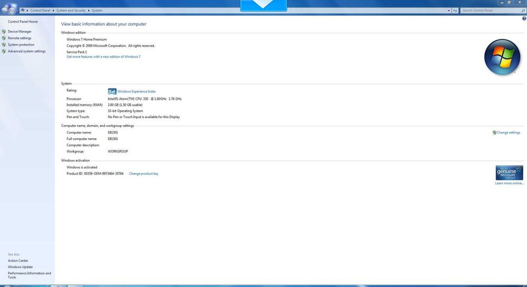Viewport: 527px width, 287px height.
Task: Click the WORKGROUP workgroup value
Action: pos(118,151)
